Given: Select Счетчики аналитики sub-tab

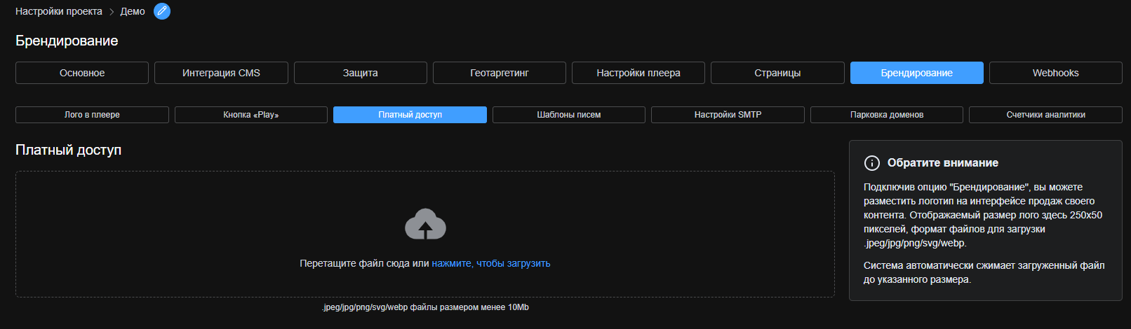Looking at the screenshot, I should tap(1045, 115).
